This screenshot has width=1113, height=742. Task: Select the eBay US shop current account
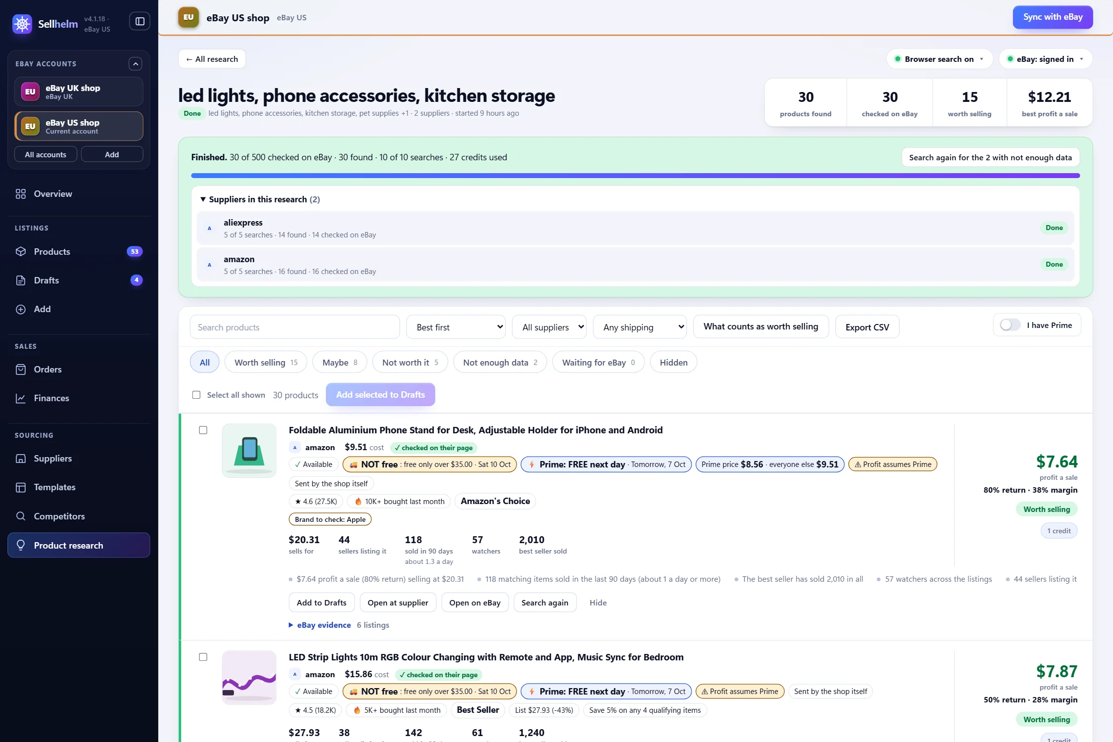79,126
